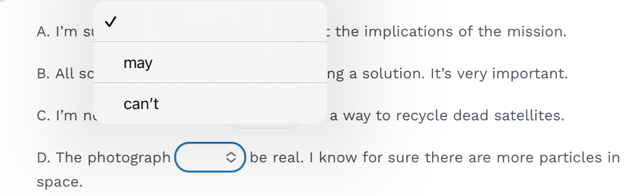
Task: Click the text "the implications of the mission."
Action: (451, 32)
